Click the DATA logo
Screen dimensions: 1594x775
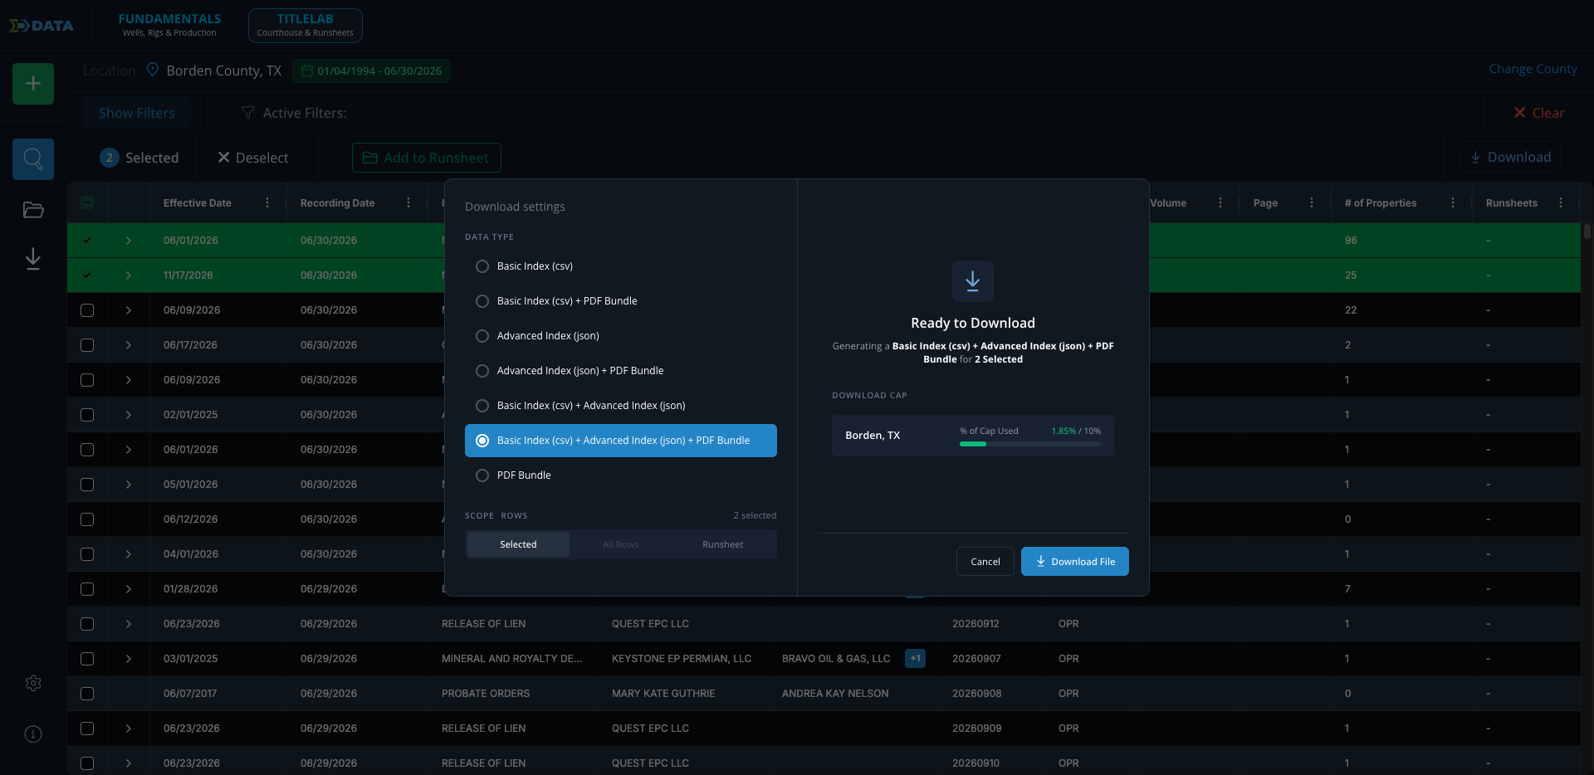(42, 26)
